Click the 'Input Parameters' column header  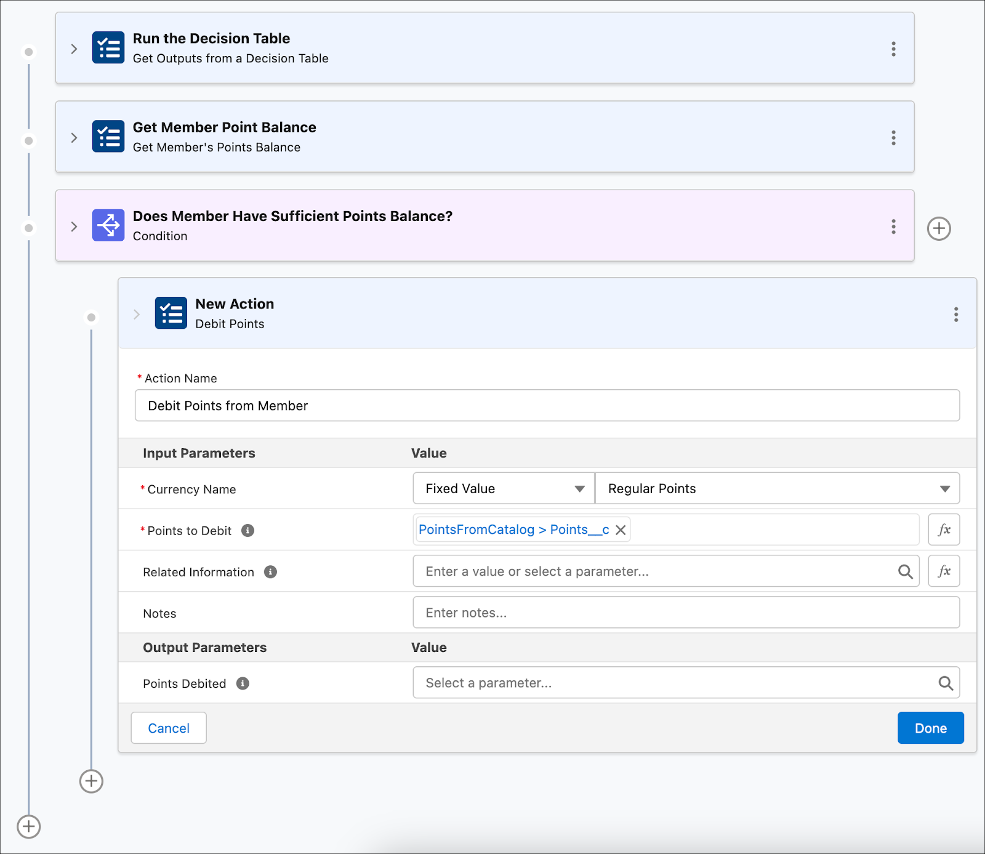click(x=199, y=453)
